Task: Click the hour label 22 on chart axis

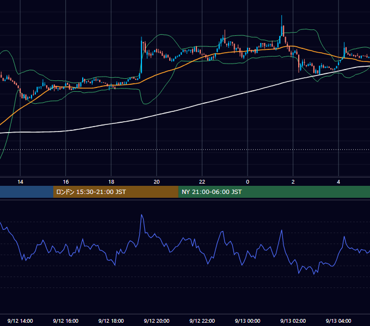Action: click(x=202, y=182)
